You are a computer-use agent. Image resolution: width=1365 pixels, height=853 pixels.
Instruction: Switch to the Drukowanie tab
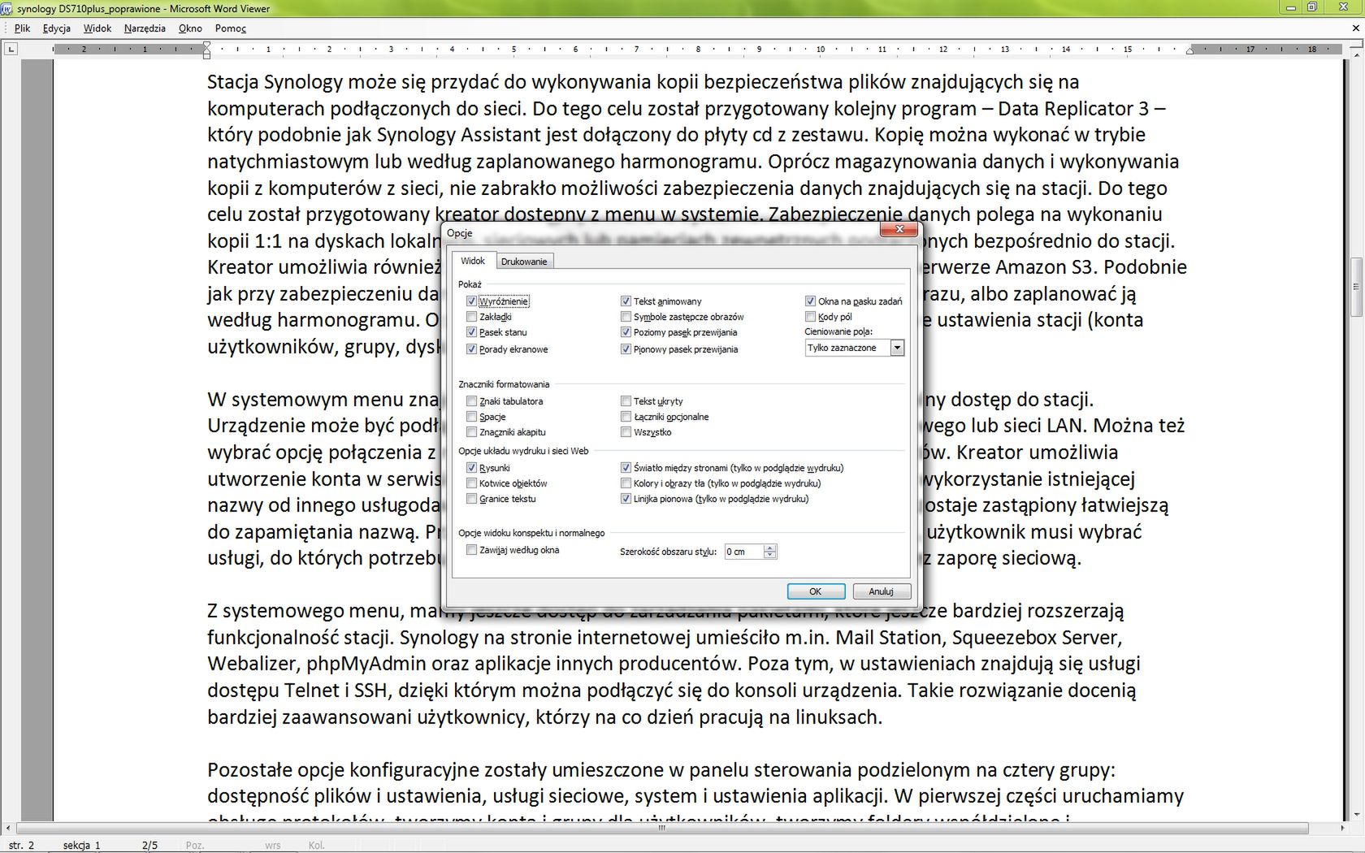524,262
